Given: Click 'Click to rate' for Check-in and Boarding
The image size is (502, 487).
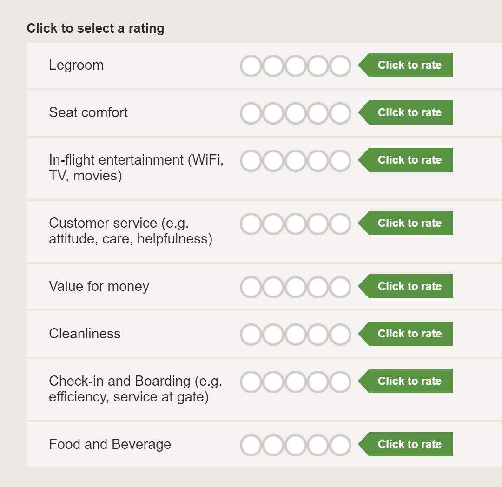Looking at the screenshot, I should point(405,381).
